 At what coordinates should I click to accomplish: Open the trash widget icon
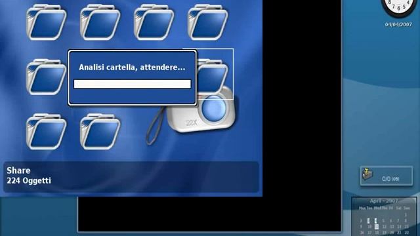click(x=367, y=174)
